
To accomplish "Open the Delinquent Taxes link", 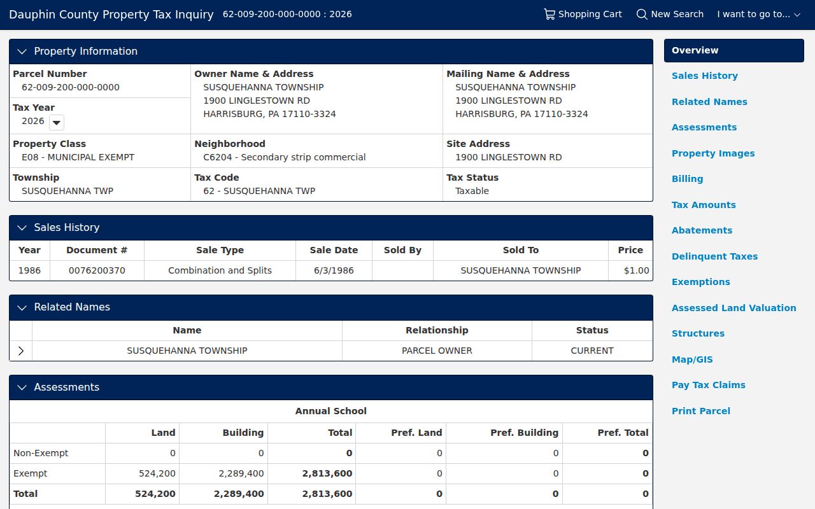I will (x=714, y=256).
